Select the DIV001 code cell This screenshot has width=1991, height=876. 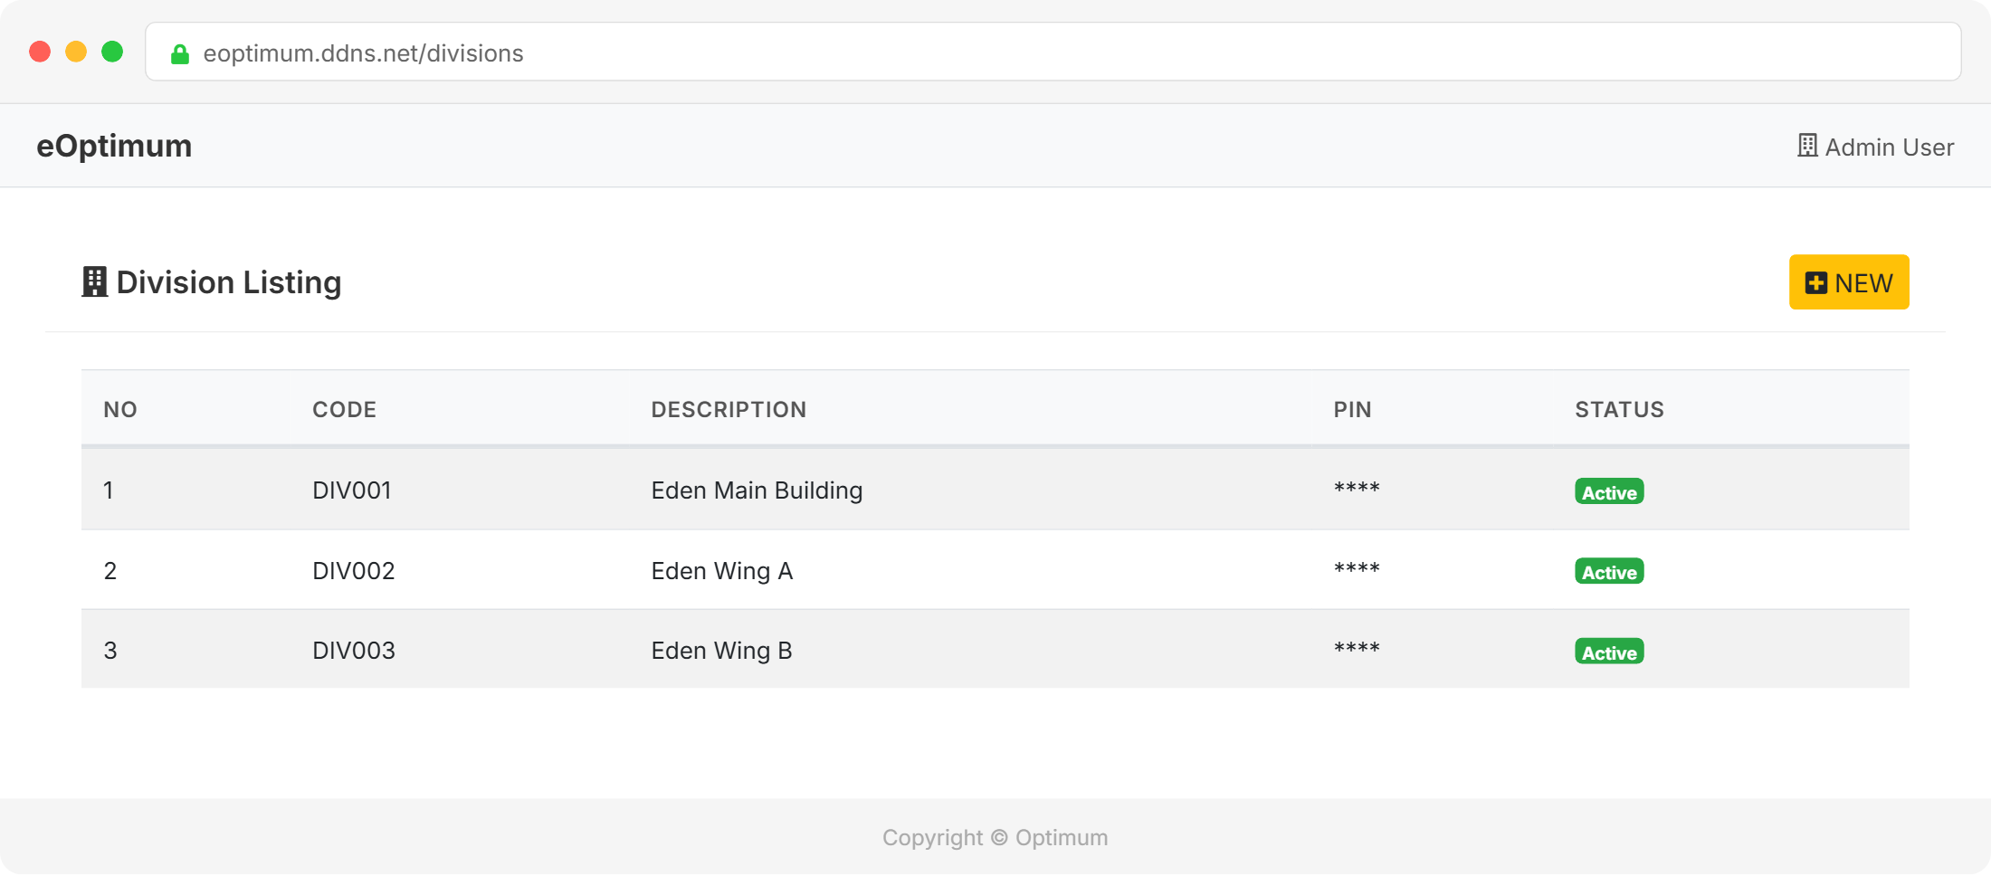[352, 490]
